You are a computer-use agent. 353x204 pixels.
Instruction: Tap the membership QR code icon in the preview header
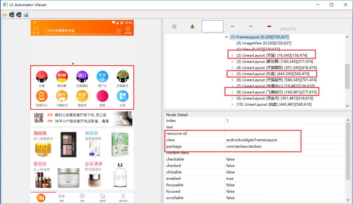128,30
